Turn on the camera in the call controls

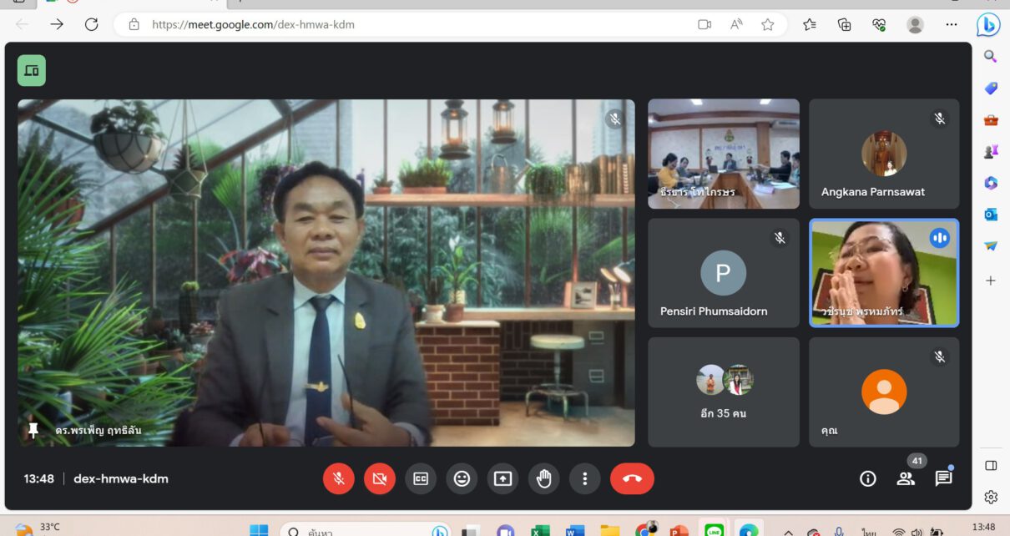coord(380,478)
